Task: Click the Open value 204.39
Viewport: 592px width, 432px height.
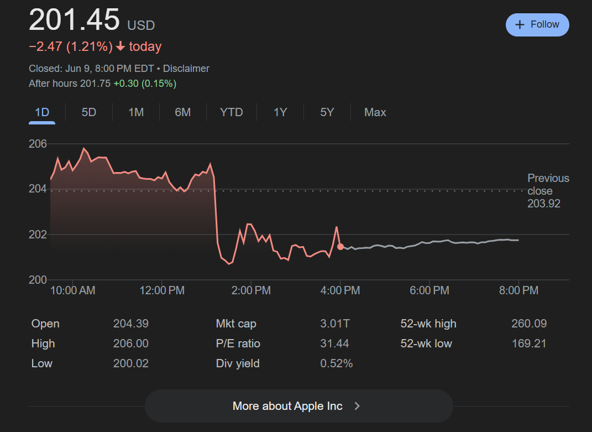Action: click(x=131, y=324)
